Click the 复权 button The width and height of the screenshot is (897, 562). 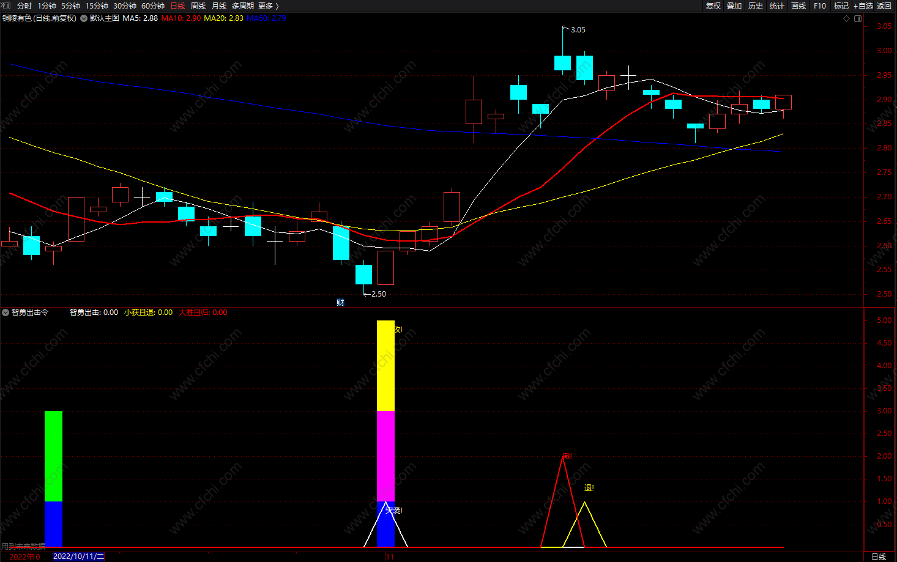[713, 6]
